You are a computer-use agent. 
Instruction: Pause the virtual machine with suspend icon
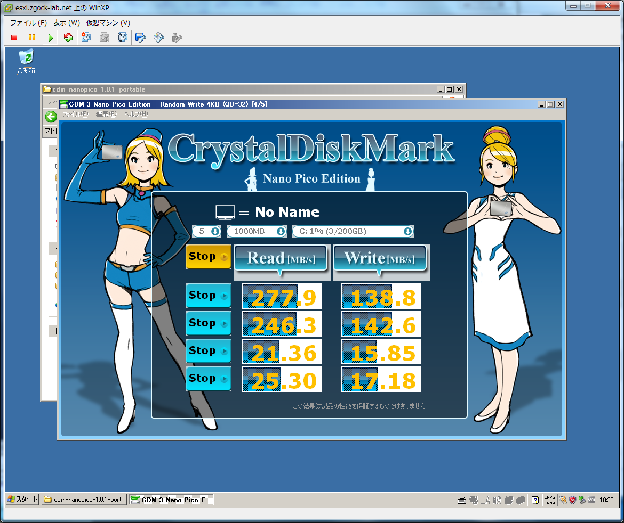point(32,38)
